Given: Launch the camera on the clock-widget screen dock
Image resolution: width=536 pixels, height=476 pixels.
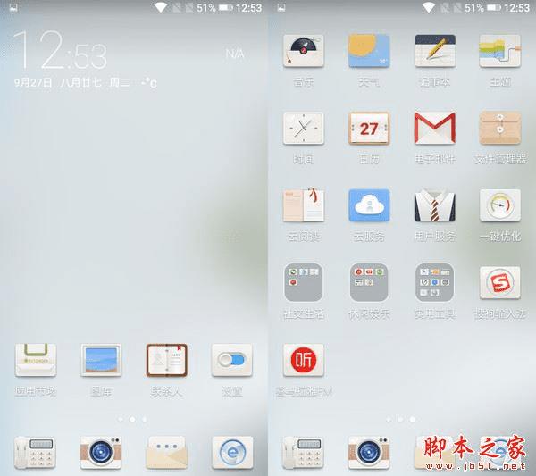Looking at the screenshot, I should [101, 453].
